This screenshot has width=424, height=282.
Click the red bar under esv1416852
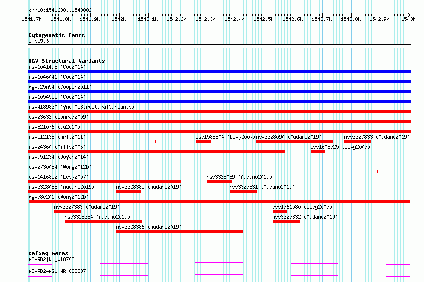click(x=105, y=181)
